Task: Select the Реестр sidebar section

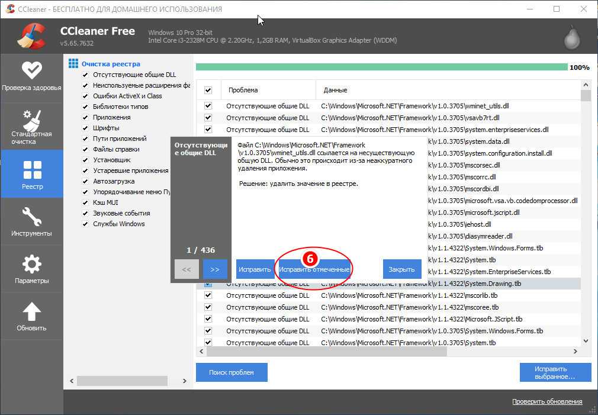Action: [31, 174]
